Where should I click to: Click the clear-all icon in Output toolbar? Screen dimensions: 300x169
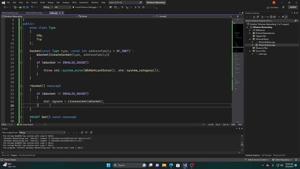tap(82, 132)
